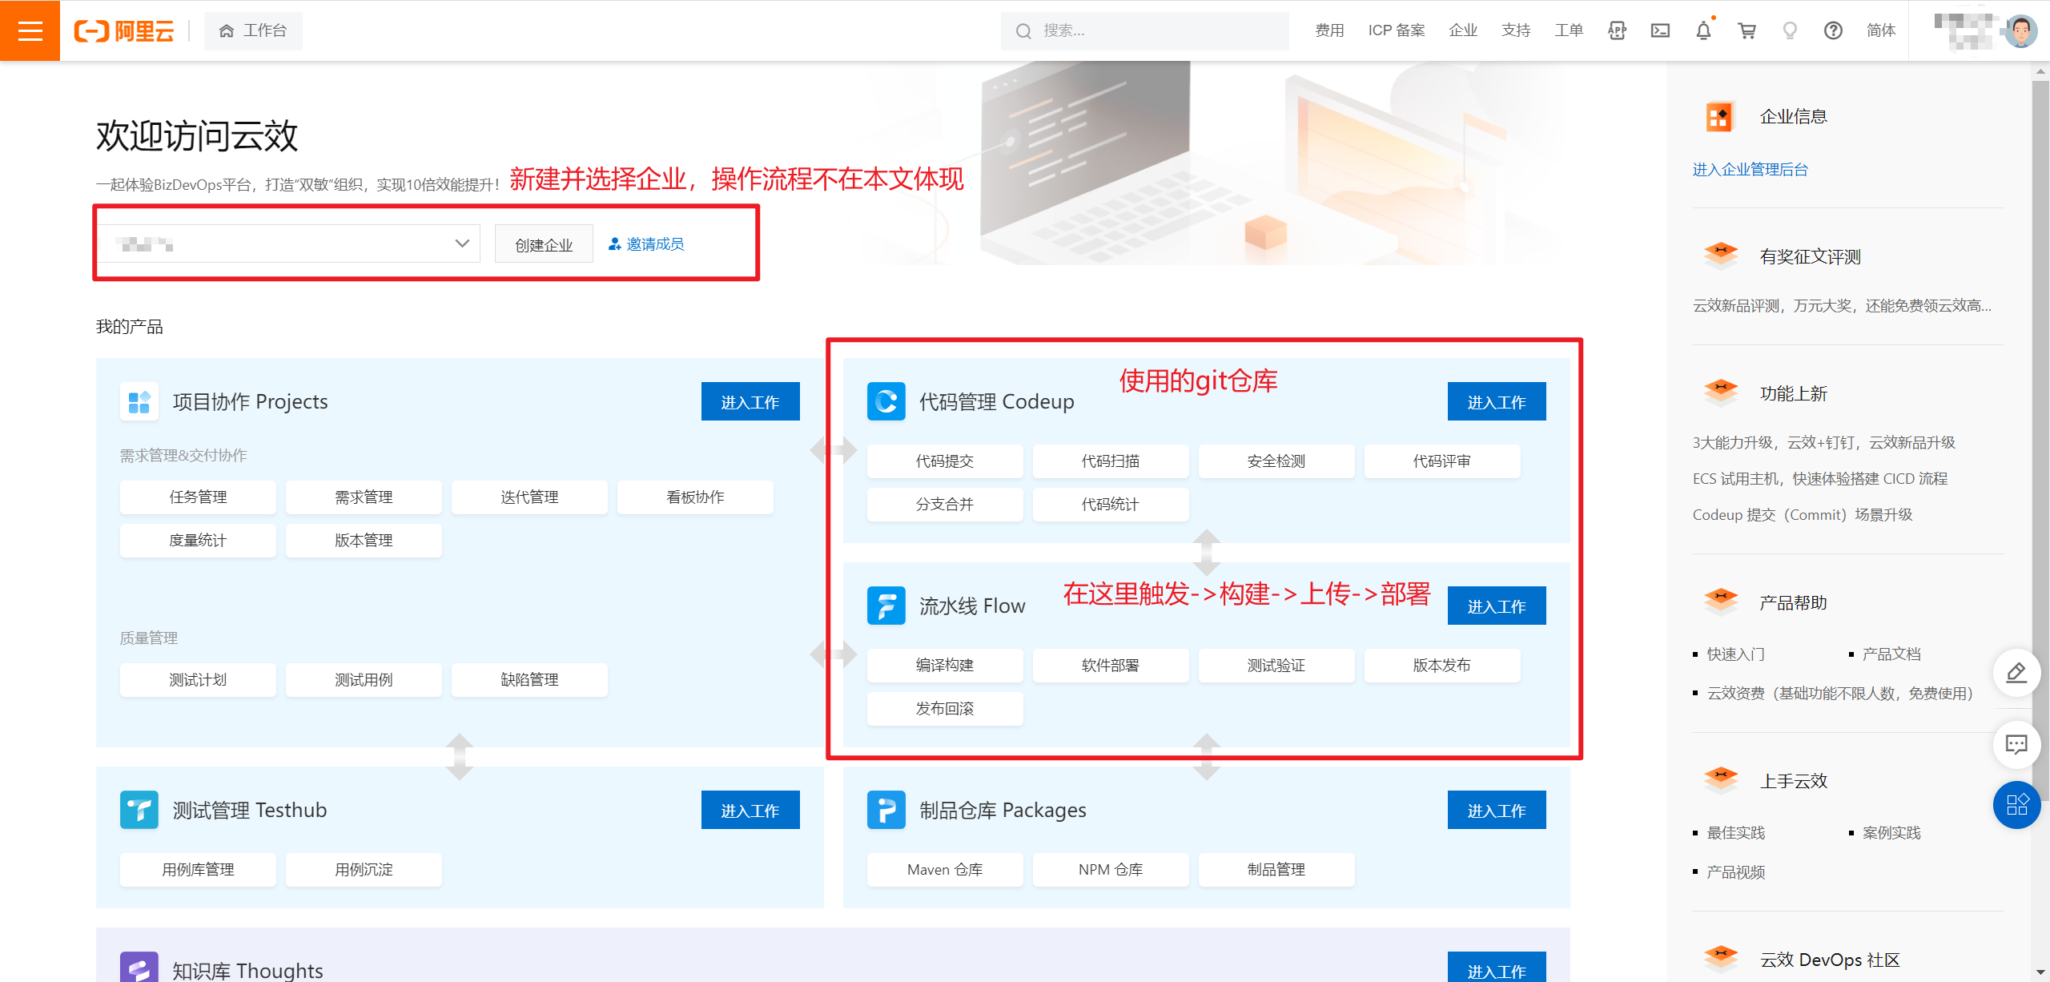Open the ICP 备案 menu item
This screenshot has height=982, width=2050.
point(1396,30)
